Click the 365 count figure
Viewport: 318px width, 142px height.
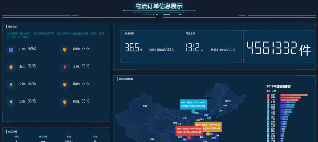click(x=132, y=47)
